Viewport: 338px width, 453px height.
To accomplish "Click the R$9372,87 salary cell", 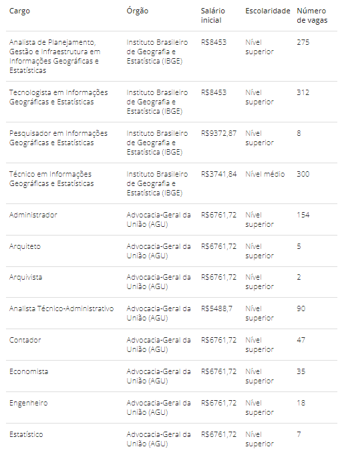I will 218,133.
